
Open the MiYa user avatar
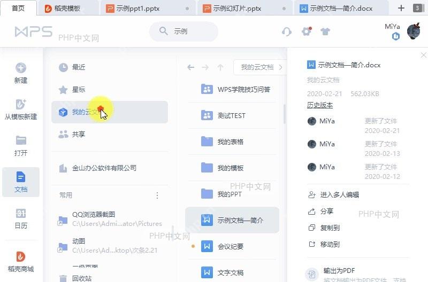[x=414, y=32]
